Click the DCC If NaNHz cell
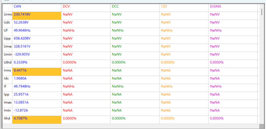 (x=118, y=87)
